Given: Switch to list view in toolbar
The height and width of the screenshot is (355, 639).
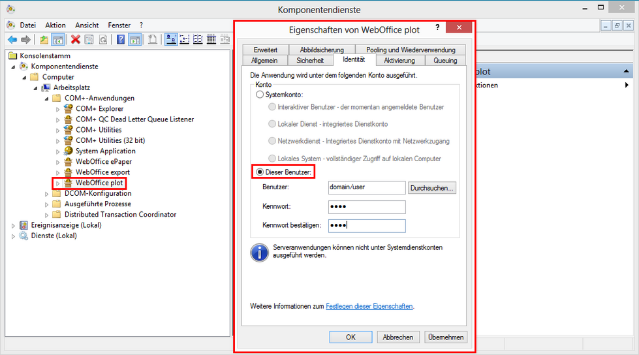Looking at the screenshot, I should tap(198, 40).
